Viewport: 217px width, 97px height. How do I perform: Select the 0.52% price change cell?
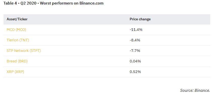coord(135,72)
